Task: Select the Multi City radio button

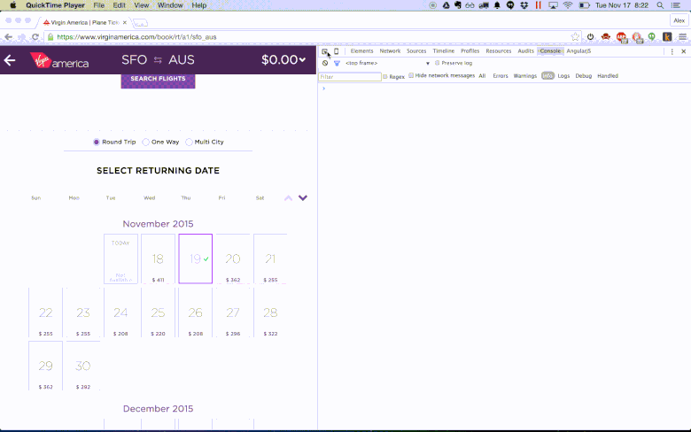Action: (190, 142)
